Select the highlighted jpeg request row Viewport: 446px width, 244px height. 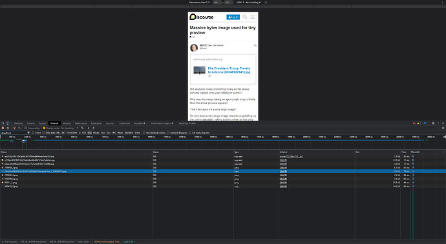pyautogui.click(x=223, y=171)
